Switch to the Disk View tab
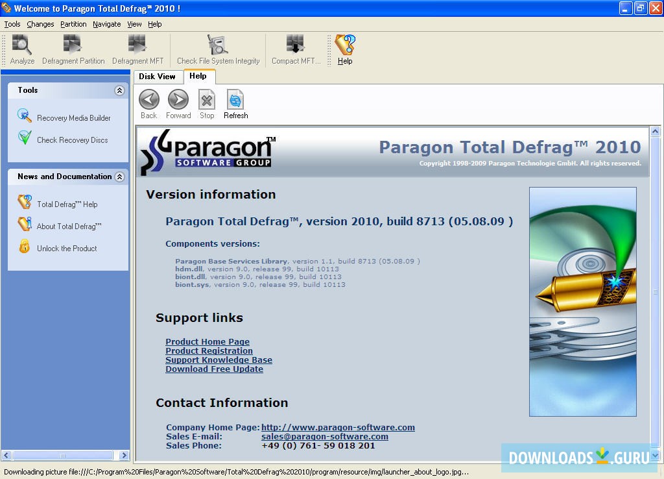 (x=158, y=76)
